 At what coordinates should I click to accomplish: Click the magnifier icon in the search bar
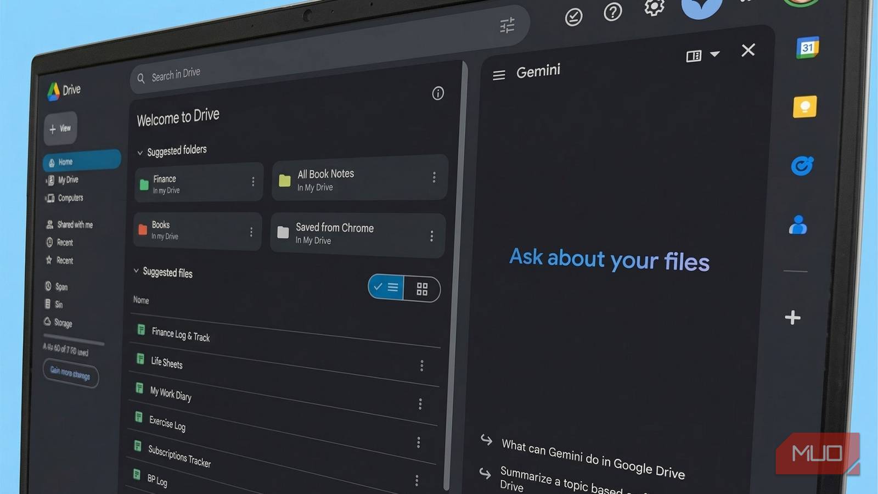pos(141,78)
